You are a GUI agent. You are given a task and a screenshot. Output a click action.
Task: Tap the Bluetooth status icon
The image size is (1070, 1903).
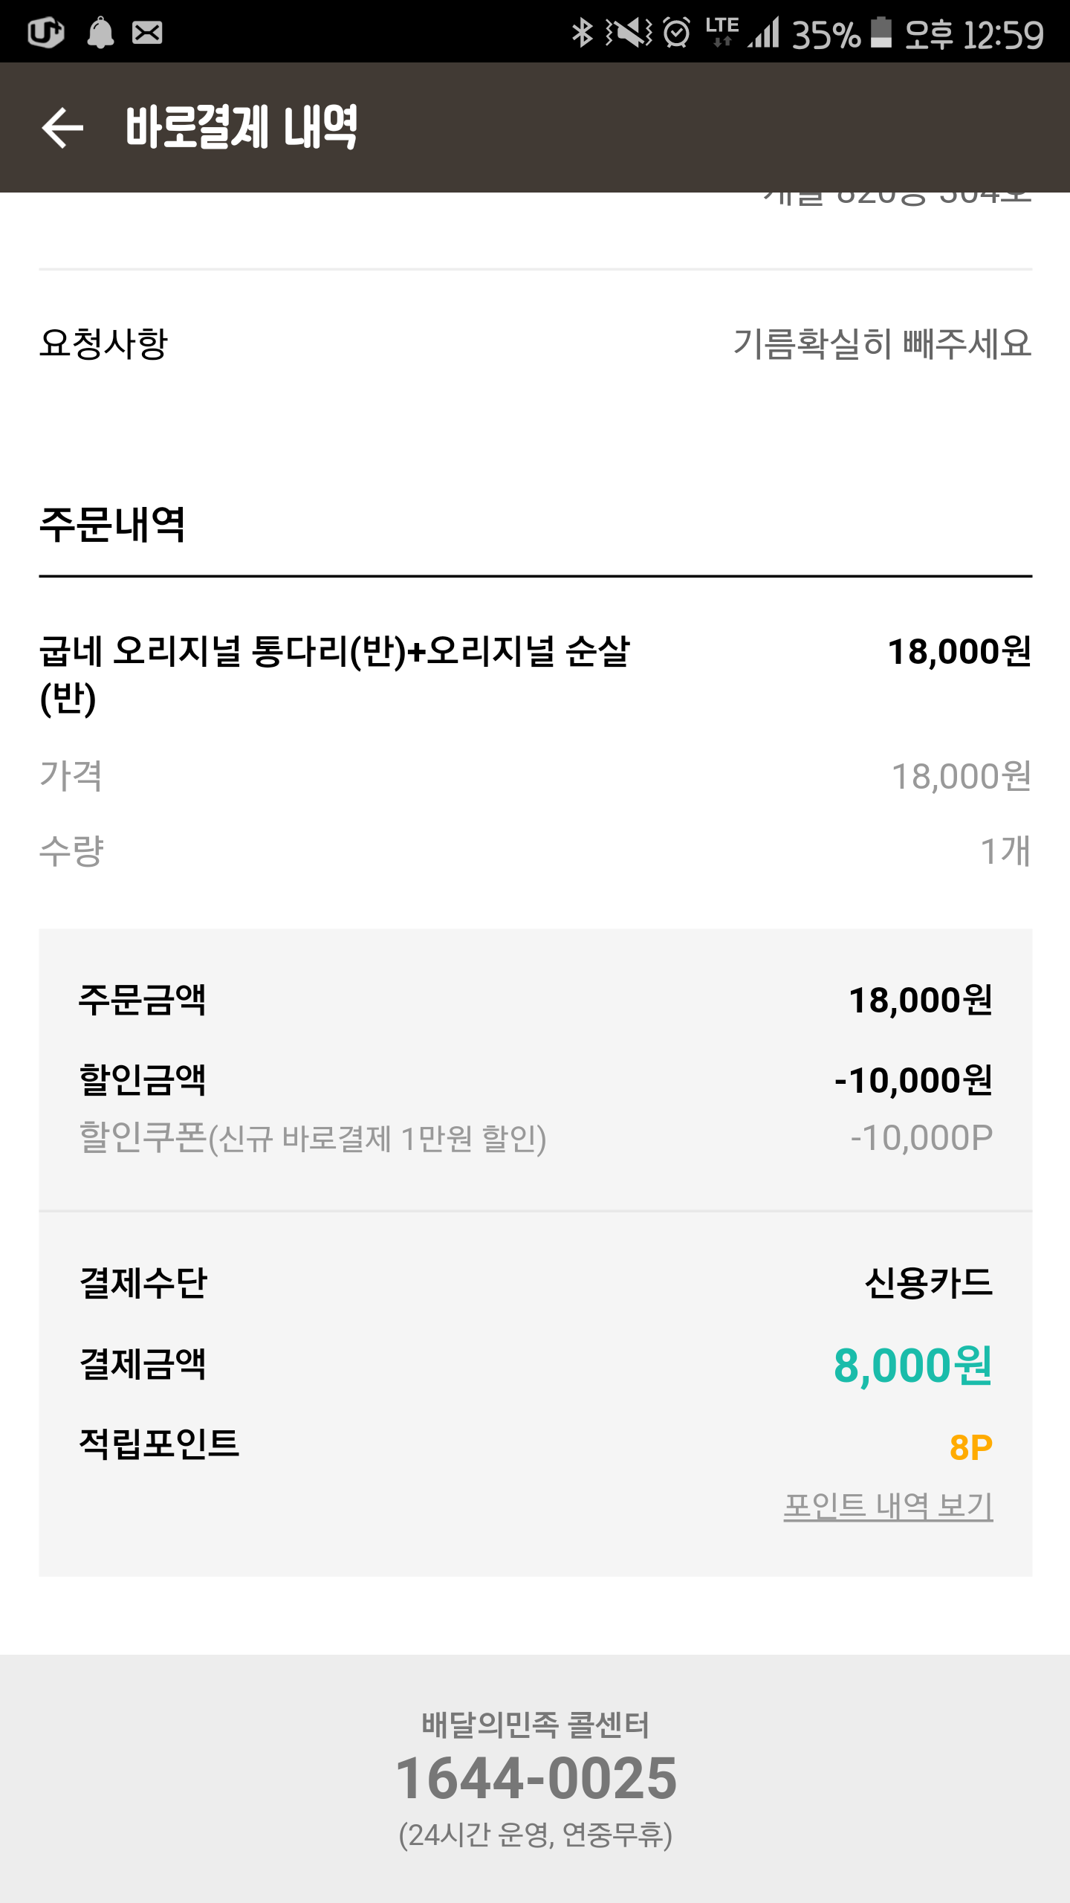[x=582, y=33]
